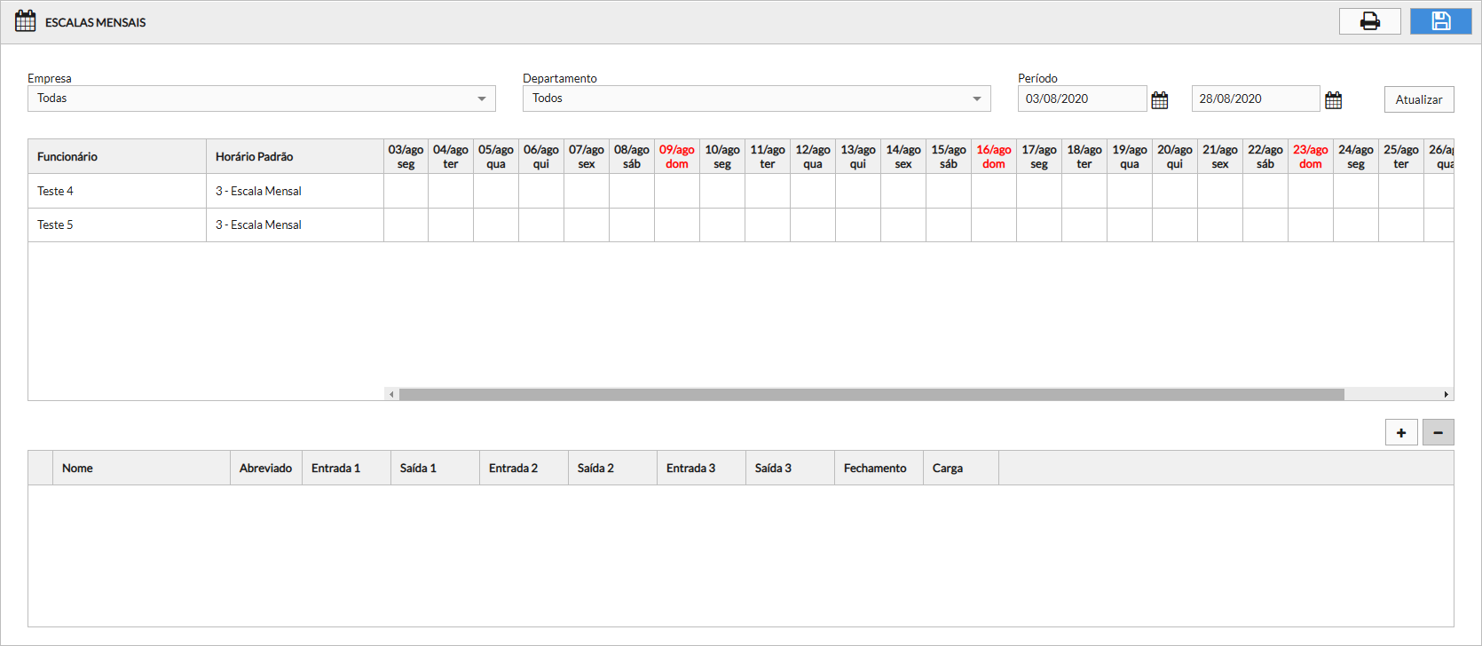Click the minus button to remove row
Viewport: 1482px width, 646px height.
[x=1438, y=433]
